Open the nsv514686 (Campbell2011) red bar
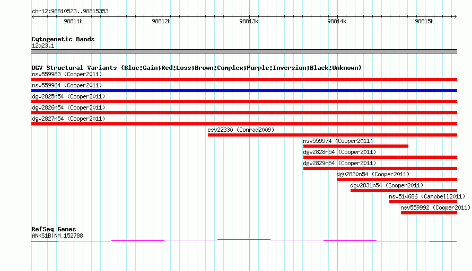 [x=423, y=202]
